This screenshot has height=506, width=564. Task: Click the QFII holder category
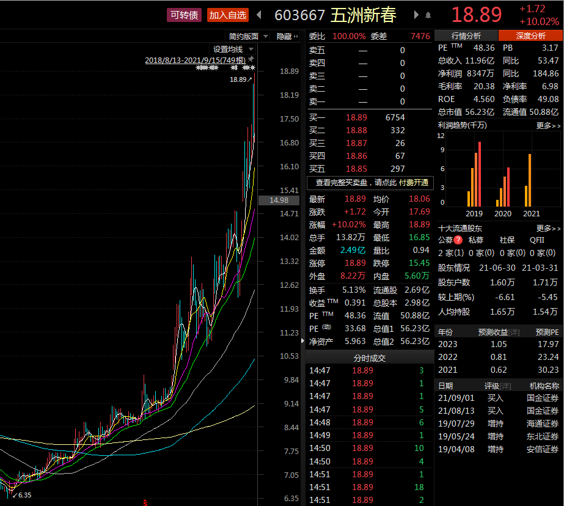(x=537, y=240)
